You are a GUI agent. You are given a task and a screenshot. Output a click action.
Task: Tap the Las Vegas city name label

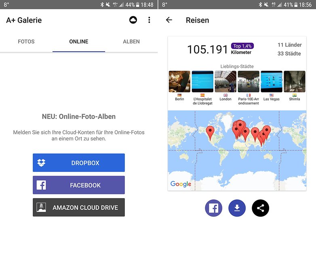pyautogui.click(x=272, y=99)
